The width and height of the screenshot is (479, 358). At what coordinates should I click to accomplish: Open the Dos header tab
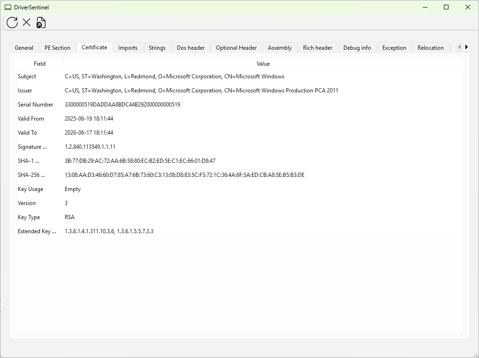coord(190,48)
